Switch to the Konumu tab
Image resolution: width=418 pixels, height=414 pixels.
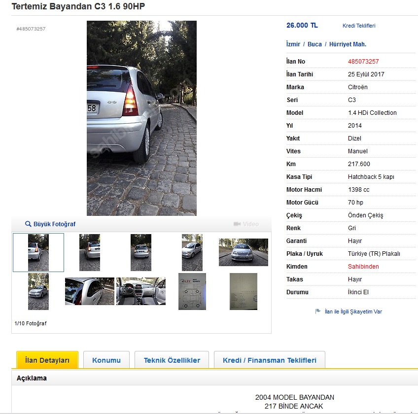click(106, 360)
